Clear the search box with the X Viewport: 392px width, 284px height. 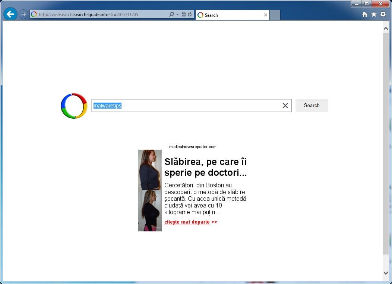[x=285, y=106]
